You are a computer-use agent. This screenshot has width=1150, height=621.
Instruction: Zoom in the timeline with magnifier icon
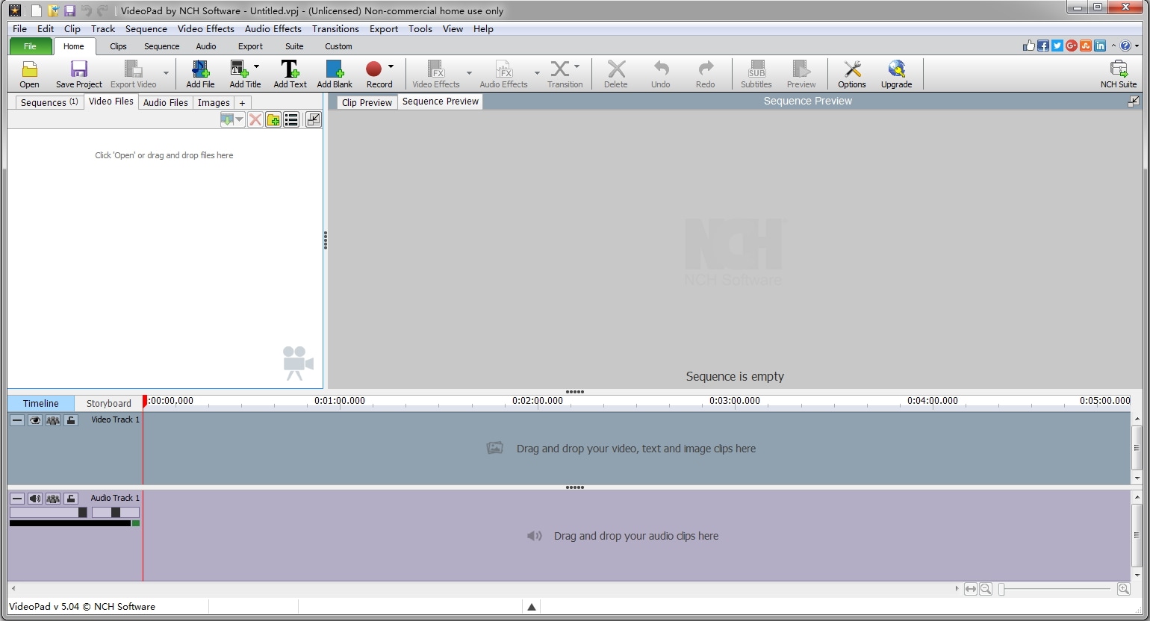coord(1124,589)
